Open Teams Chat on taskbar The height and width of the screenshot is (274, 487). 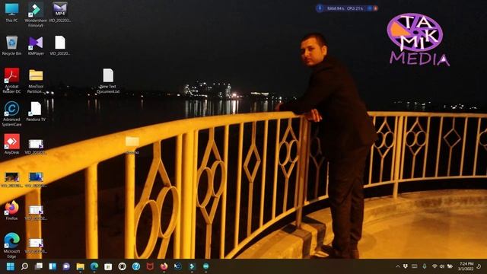click(x=66, y=266)
